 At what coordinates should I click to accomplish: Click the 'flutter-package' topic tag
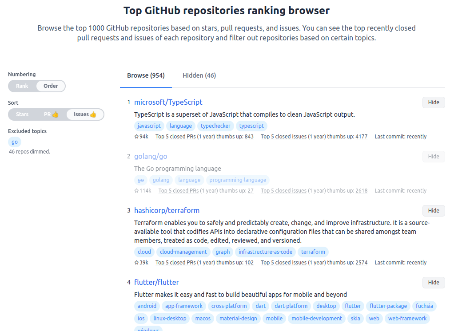pos(388,306)
